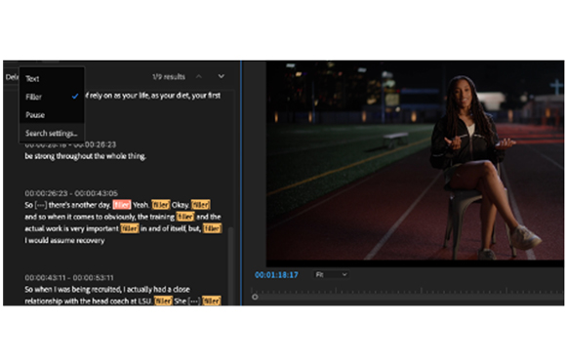Screen dimensions: 566x364
Task: Jump to next search result with down chevron
Action: (222, 76)
